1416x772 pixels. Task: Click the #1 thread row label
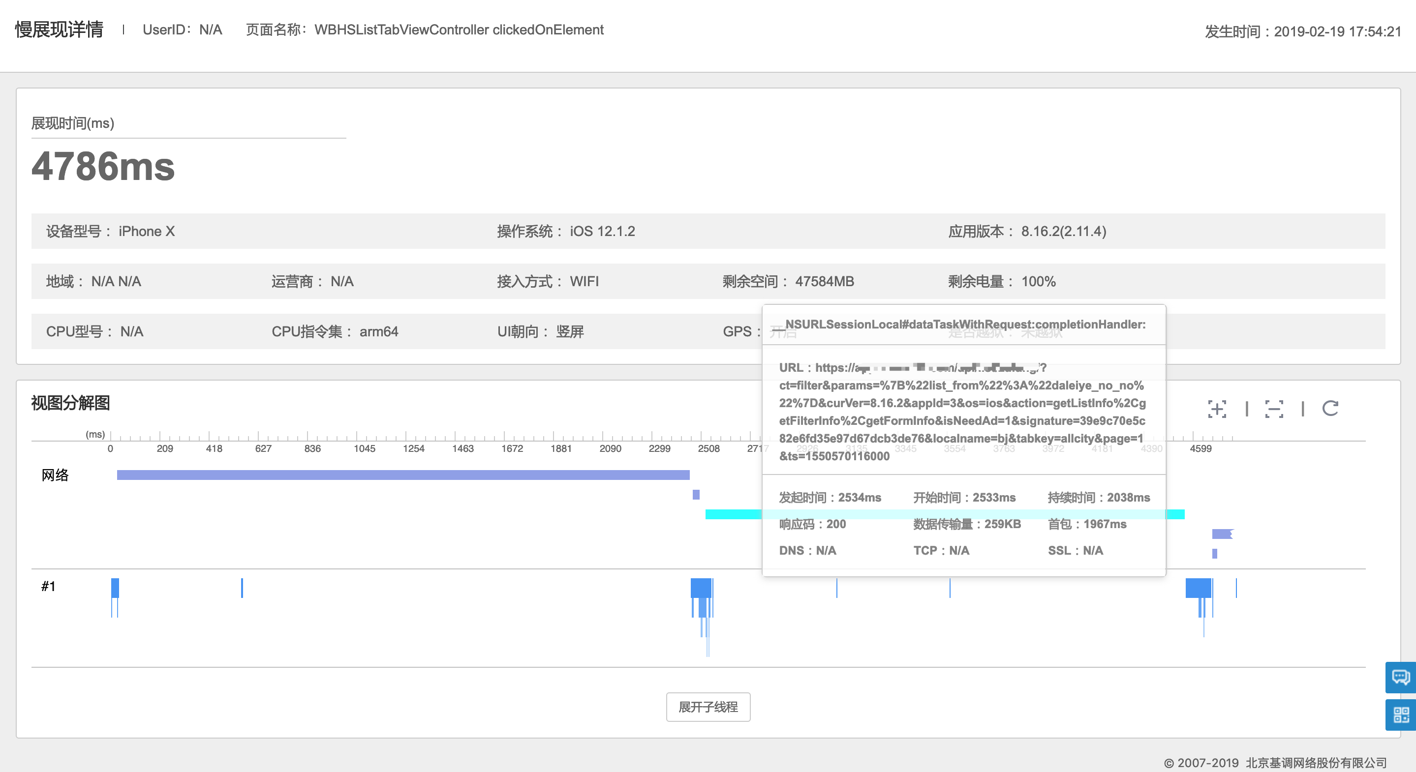click(x=48, y=586)
